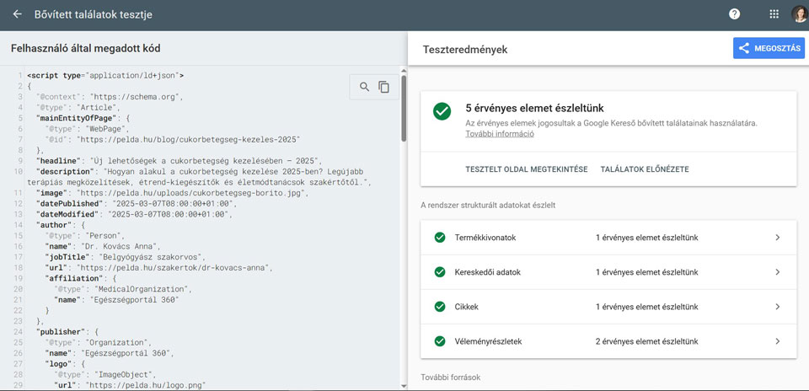Open the help question mark icon
Screen dimensions: 809x391
pyautogui.click(x=734, y=14)
